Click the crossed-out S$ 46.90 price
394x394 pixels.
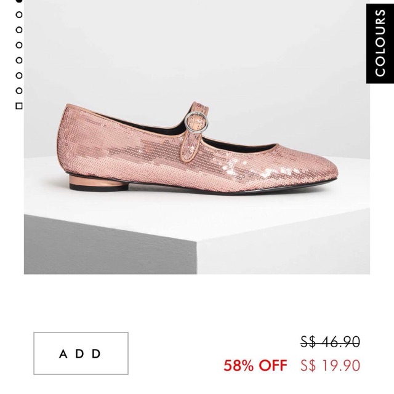pos(330,342)
